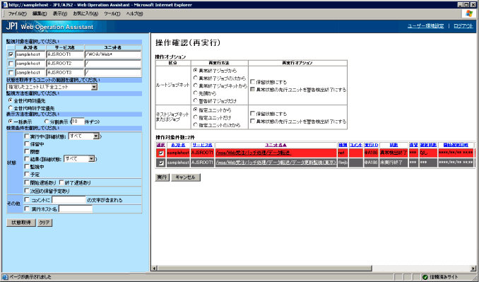Check the 実行ホスト名 checkbox

pos(27,209)
